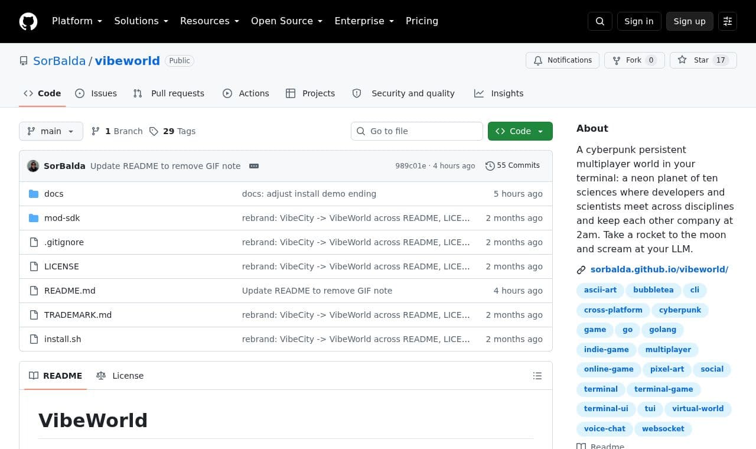Expand the commit message ellipsis icon
This screenshot has width=756, height=449.
[254, 166]
